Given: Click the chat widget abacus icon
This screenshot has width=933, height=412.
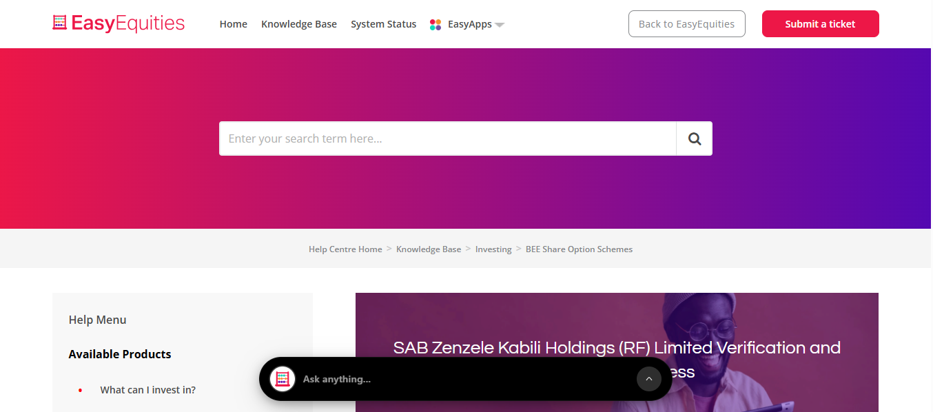Looking at the screenshot, I should 283,379.
